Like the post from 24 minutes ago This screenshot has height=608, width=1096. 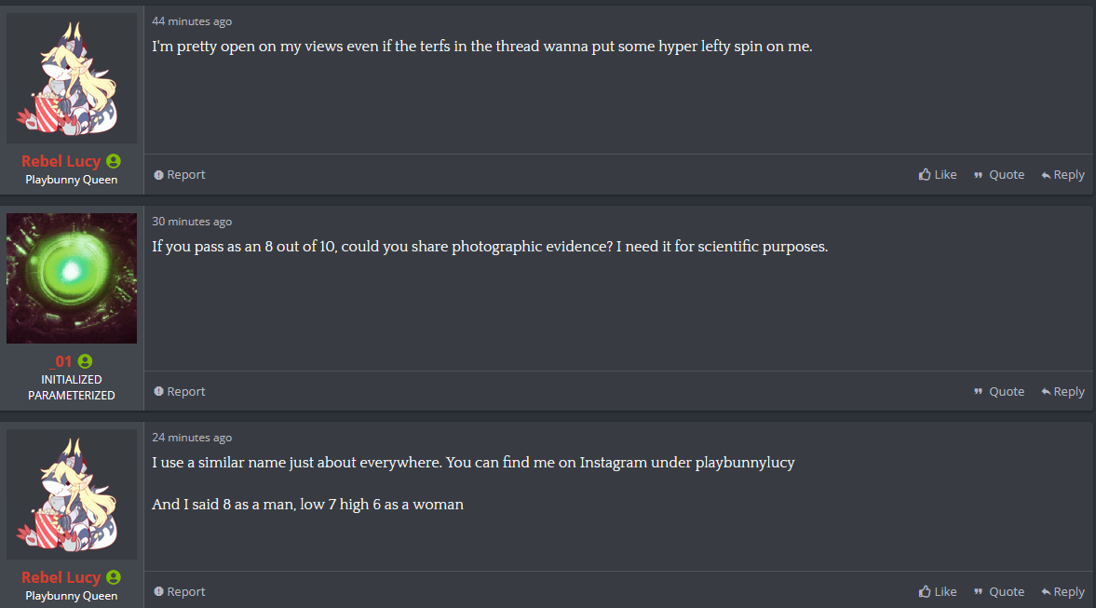coord(938,592)
